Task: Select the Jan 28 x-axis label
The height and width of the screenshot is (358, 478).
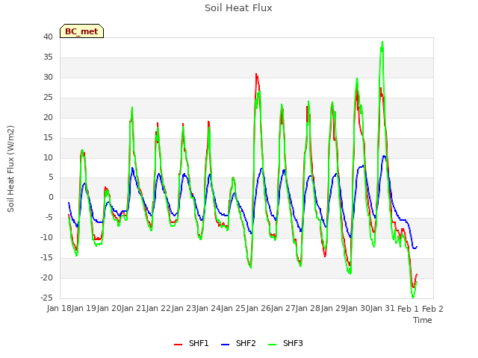Action: click(308, 308)
